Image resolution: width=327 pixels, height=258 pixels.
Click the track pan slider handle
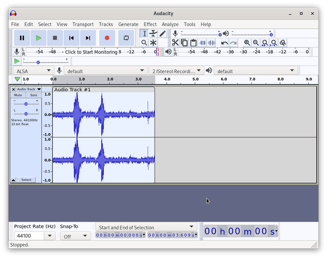(26, 113)
